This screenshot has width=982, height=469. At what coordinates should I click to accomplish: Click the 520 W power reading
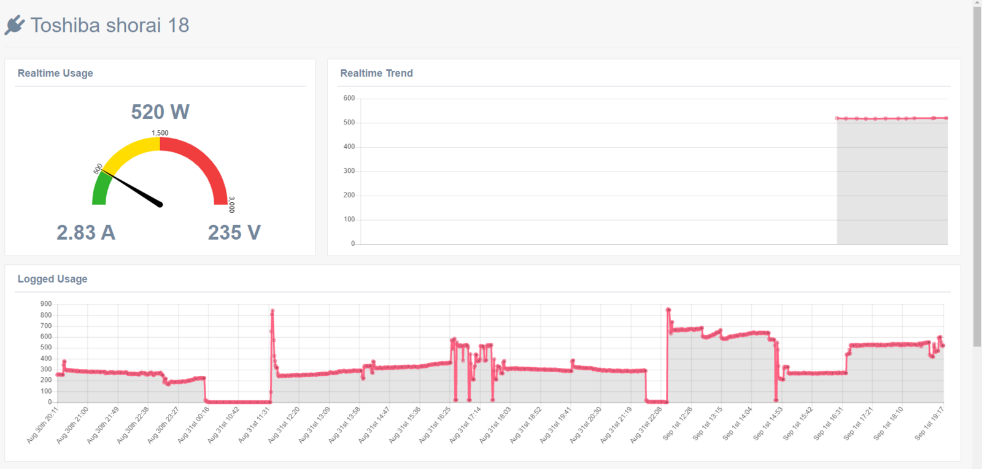(x=160, y=112)
